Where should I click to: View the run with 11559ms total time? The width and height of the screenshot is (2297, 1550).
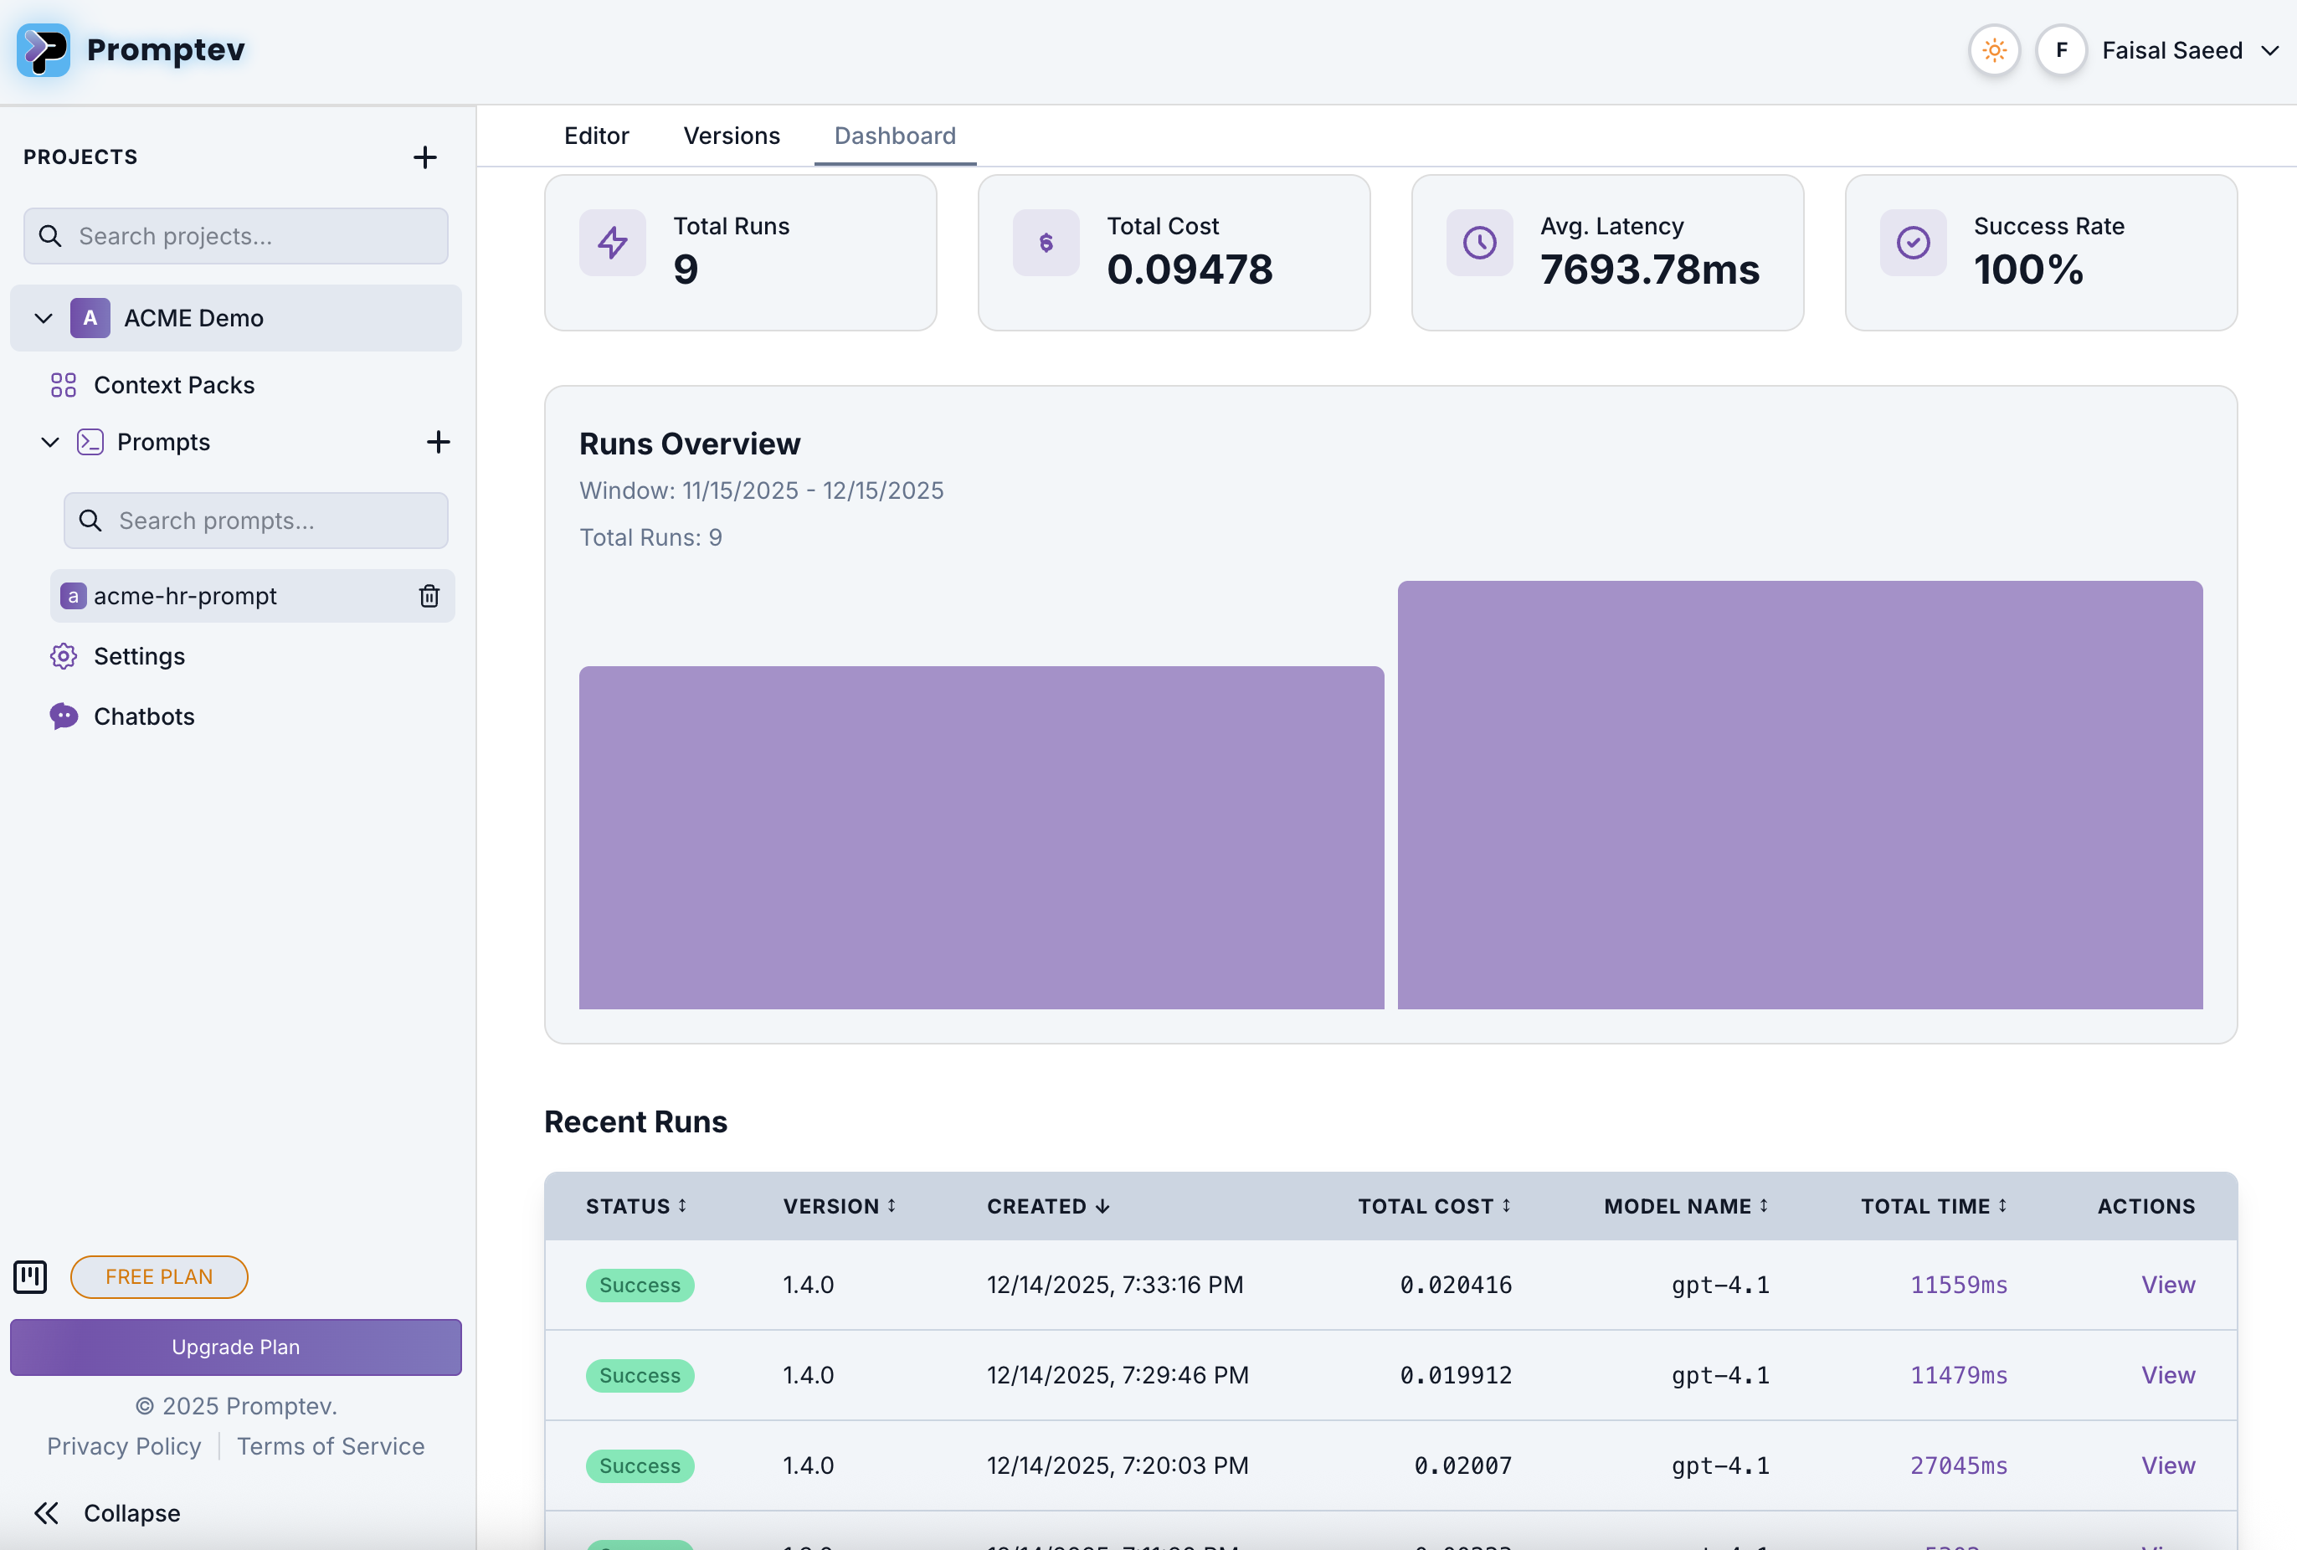pos(2167,1284)
